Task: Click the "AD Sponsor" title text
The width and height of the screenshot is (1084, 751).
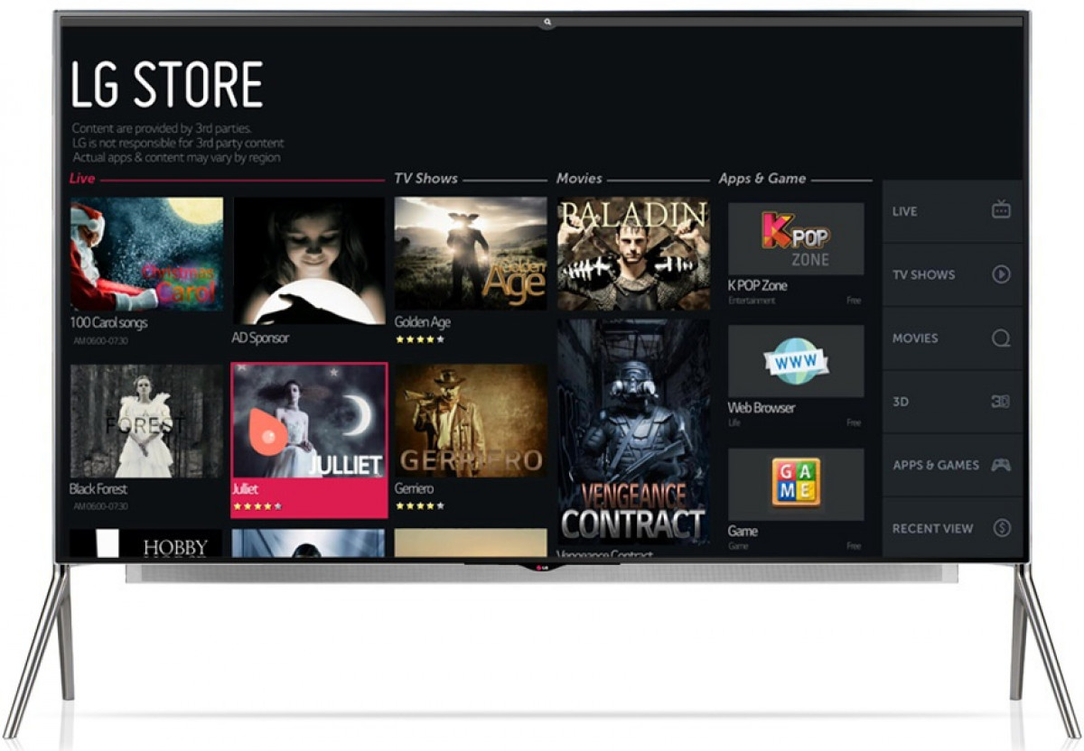Action: pos(260,338)
